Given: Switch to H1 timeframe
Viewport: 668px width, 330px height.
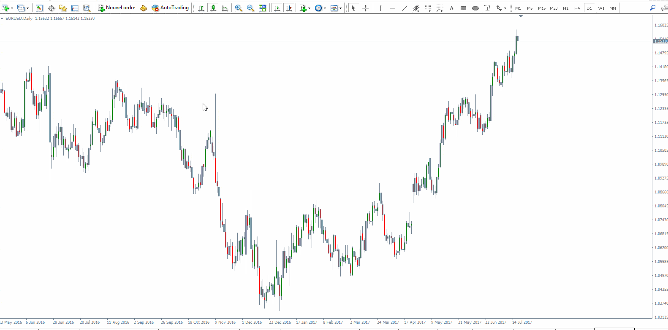Looking at the screenshot, I should pos(565,8).
